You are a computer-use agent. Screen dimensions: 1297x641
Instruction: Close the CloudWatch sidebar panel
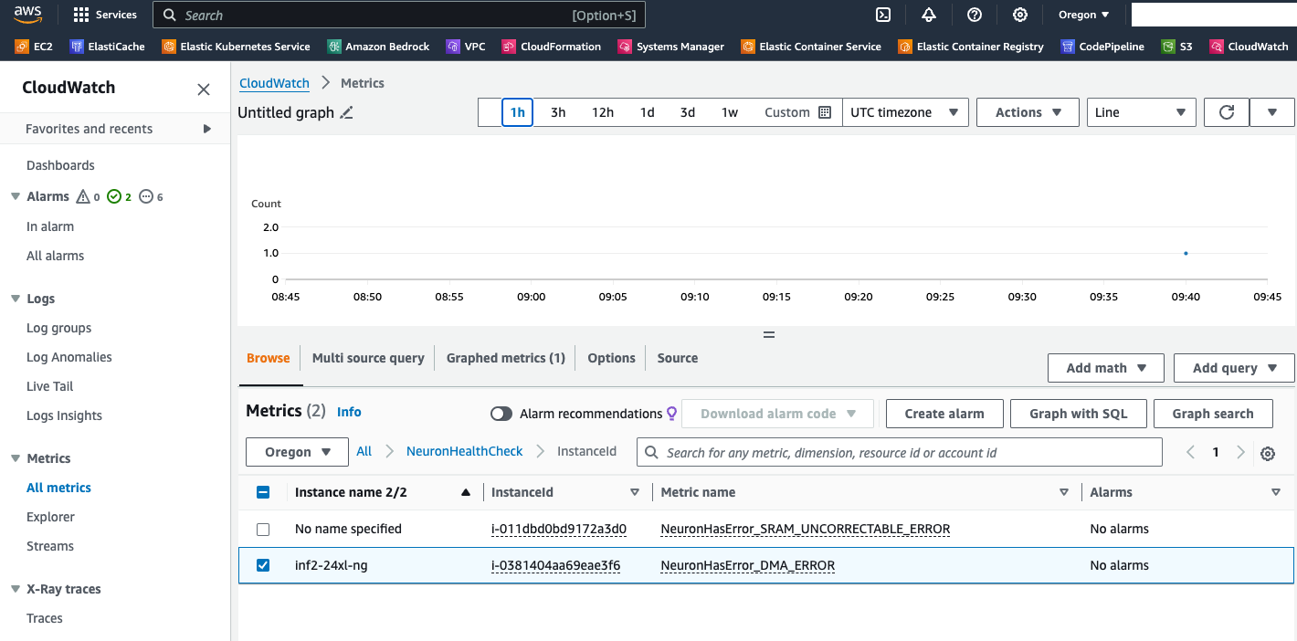204,89
